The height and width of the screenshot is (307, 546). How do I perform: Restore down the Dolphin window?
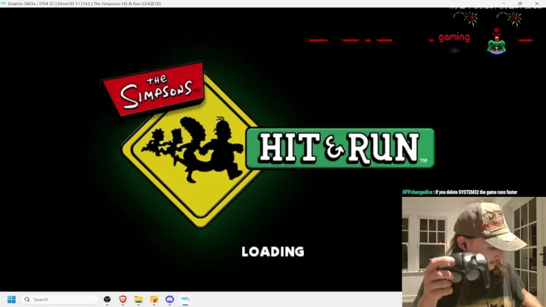click(520, 3)
